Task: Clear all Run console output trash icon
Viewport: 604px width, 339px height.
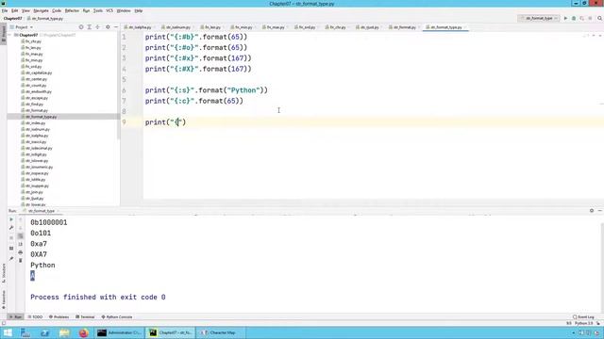Action: click(21, 261)
